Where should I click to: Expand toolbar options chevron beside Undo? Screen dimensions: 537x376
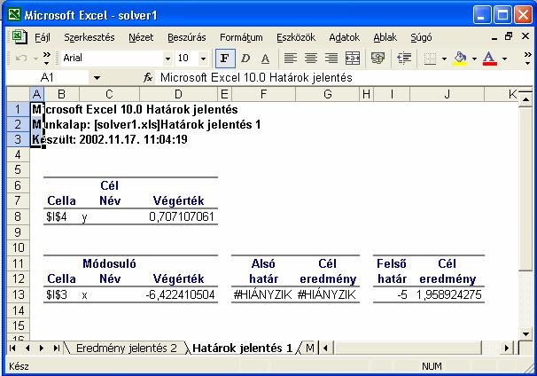point(47,59)
